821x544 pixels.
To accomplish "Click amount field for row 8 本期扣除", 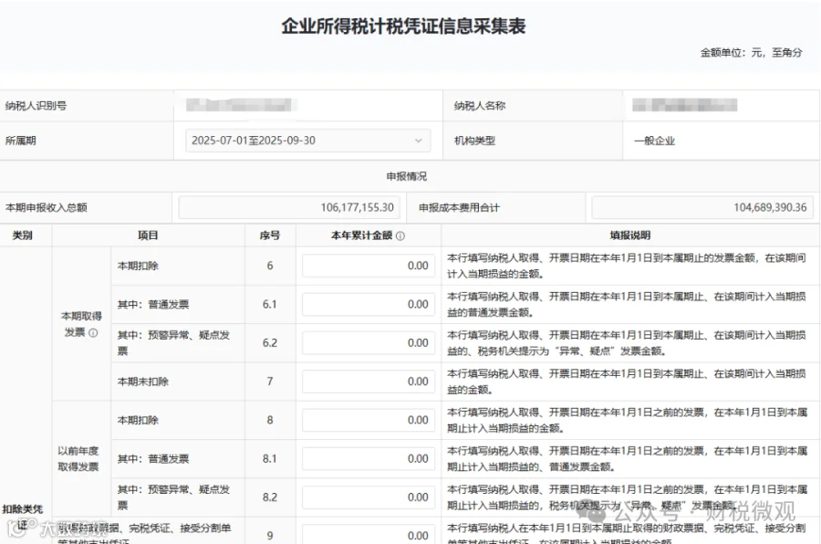I will pos(369,420).
